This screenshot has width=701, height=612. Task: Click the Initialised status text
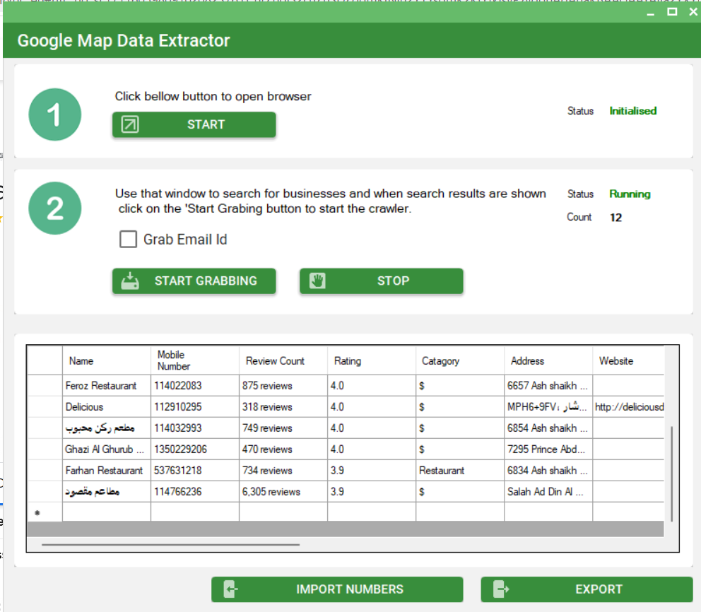(632, 111)
